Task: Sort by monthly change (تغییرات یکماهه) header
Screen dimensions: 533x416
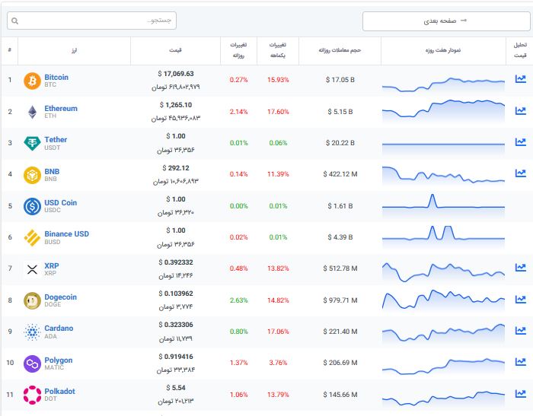Action: (278, 50)
